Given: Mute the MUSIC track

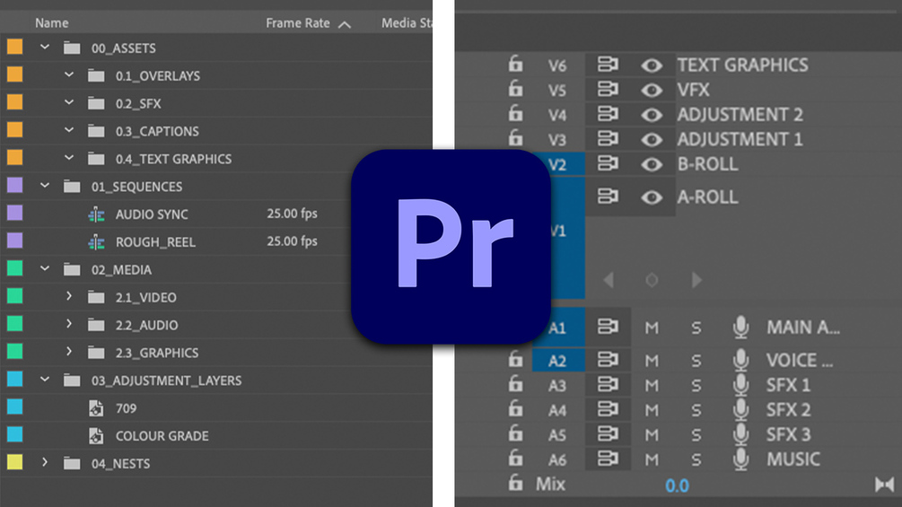Looking at the screenshot, I should pos(652,459).
